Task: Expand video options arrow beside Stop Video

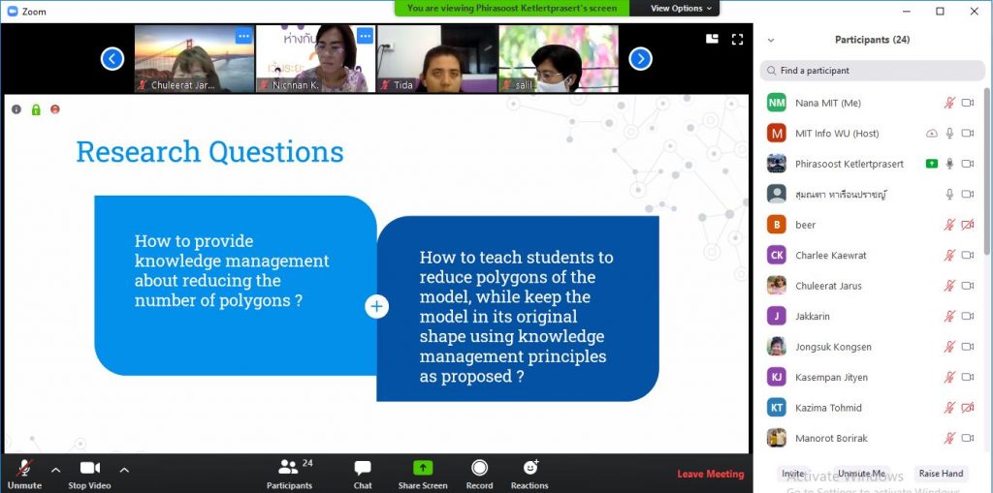Action: tap(124, 470)
